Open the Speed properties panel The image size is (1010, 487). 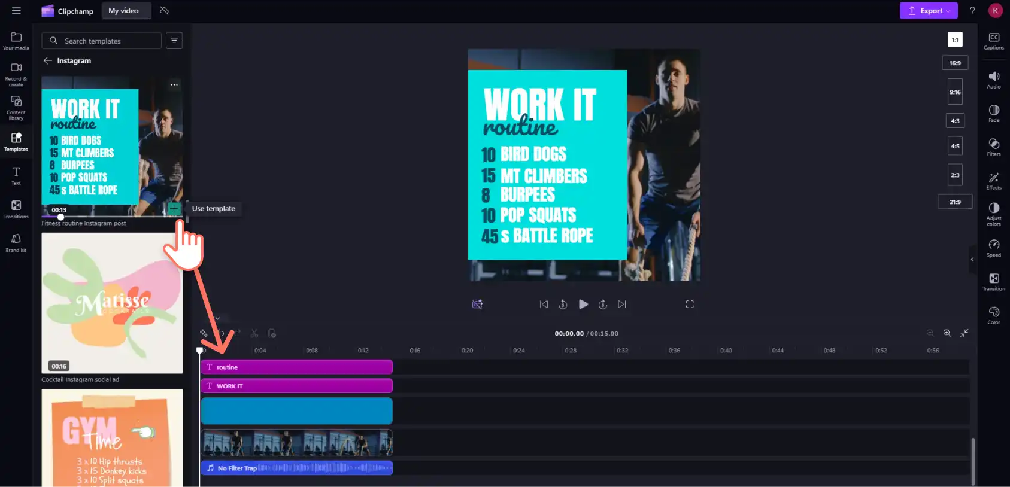pyautogui.click(x=994, y=248)
